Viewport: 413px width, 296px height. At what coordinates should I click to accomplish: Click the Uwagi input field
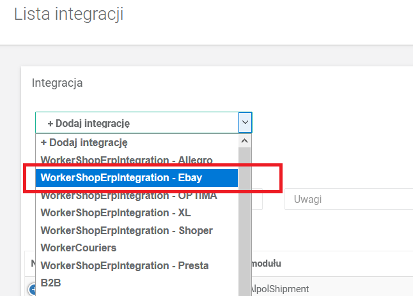348,200
